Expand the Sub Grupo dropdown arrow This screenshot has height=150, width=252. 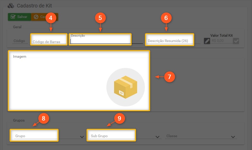pyautogui.click(x=158, y=137)
